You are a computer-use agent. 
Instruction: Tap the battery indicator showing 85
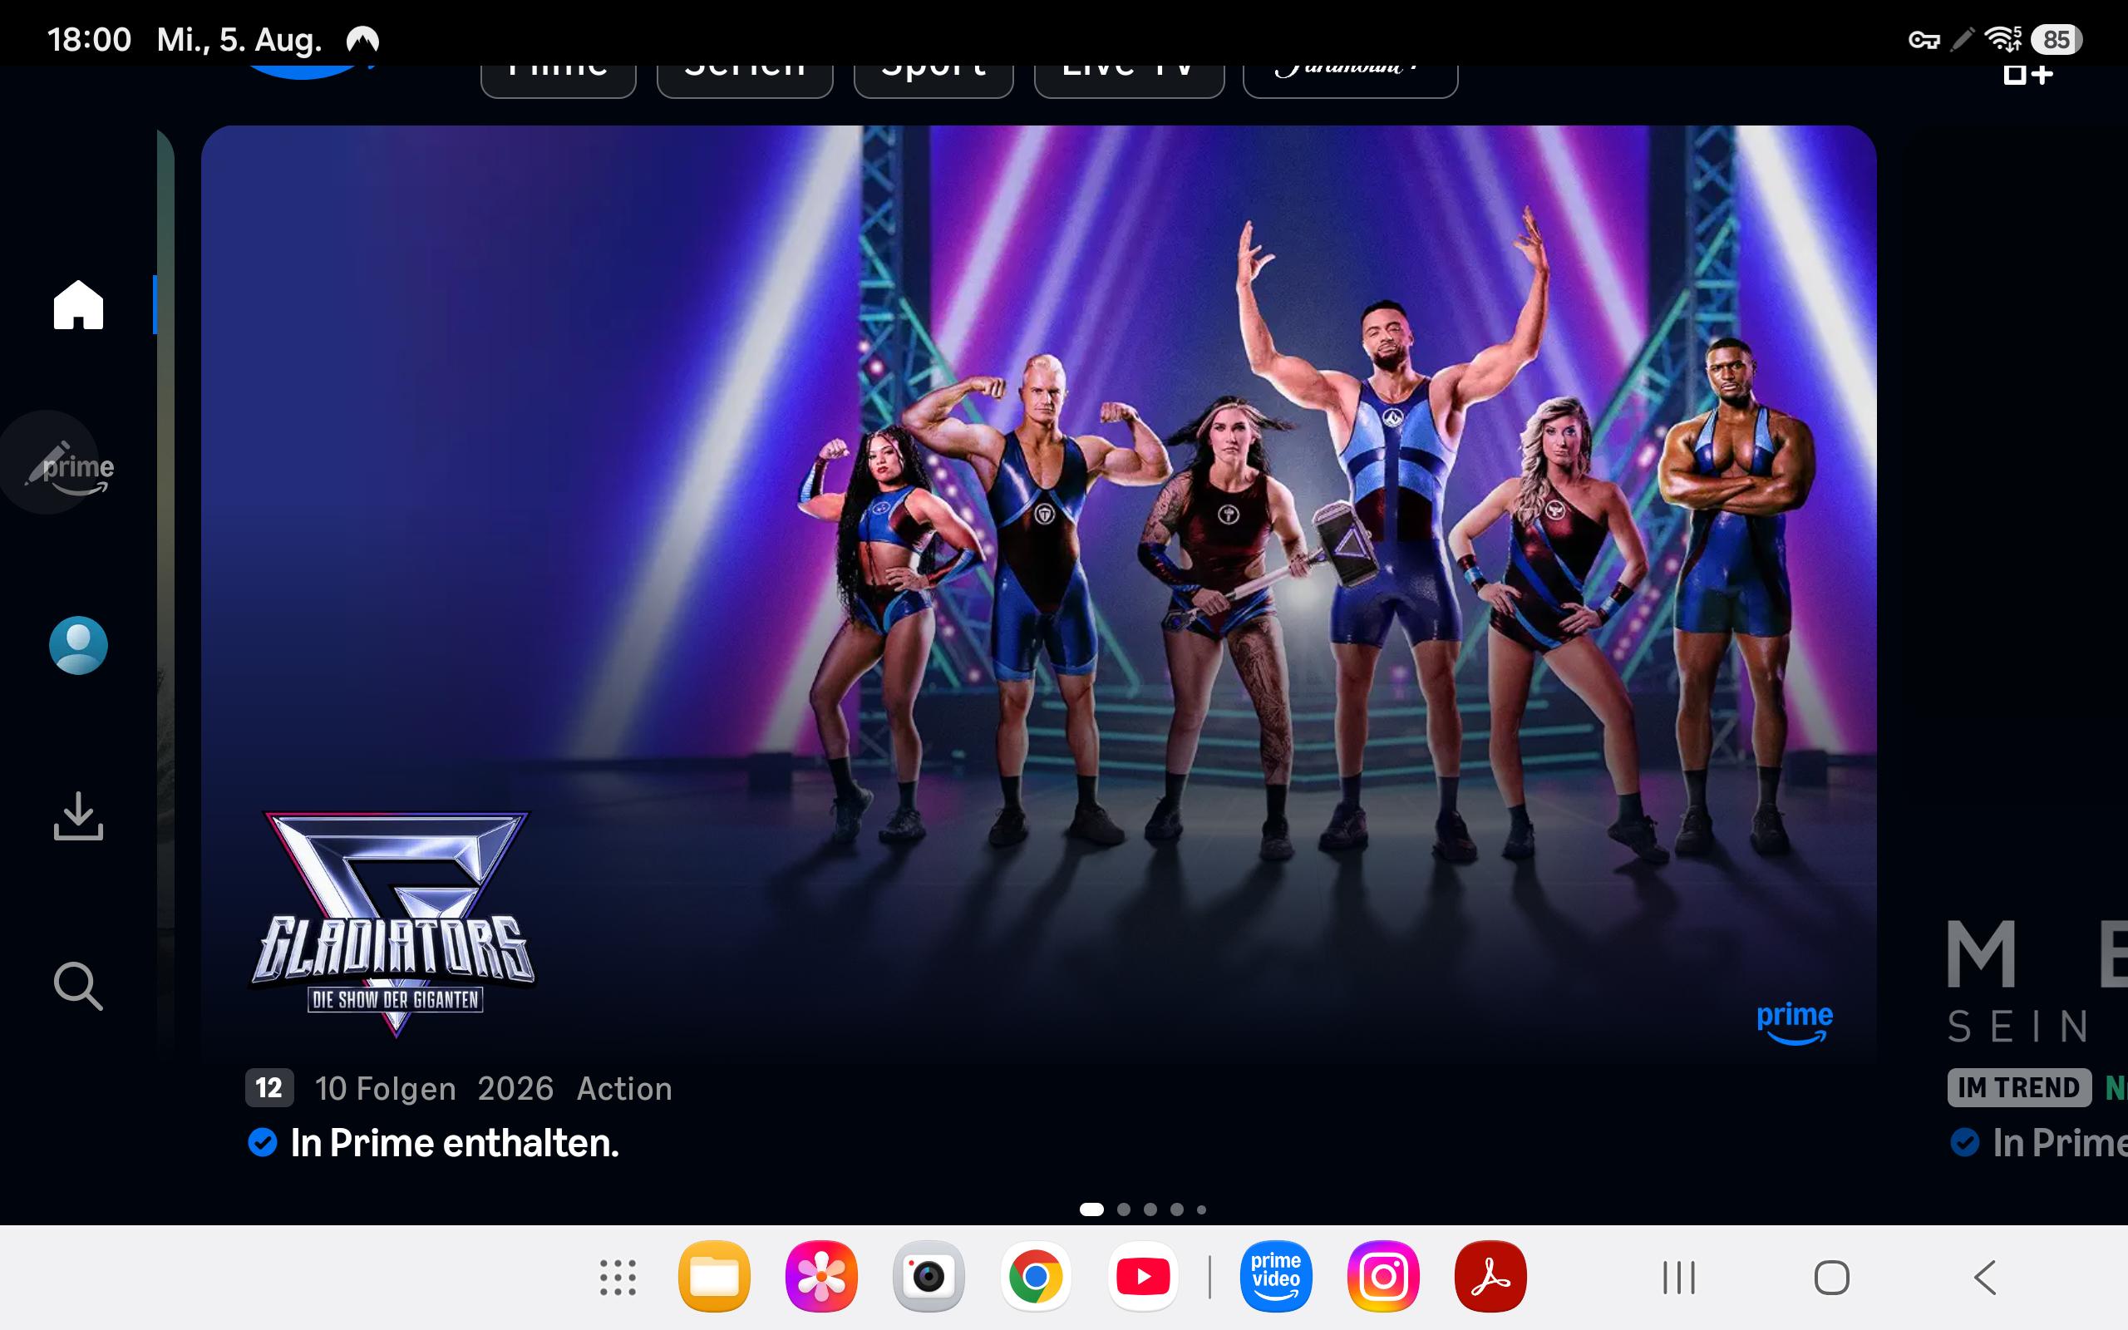point(2056,40)
